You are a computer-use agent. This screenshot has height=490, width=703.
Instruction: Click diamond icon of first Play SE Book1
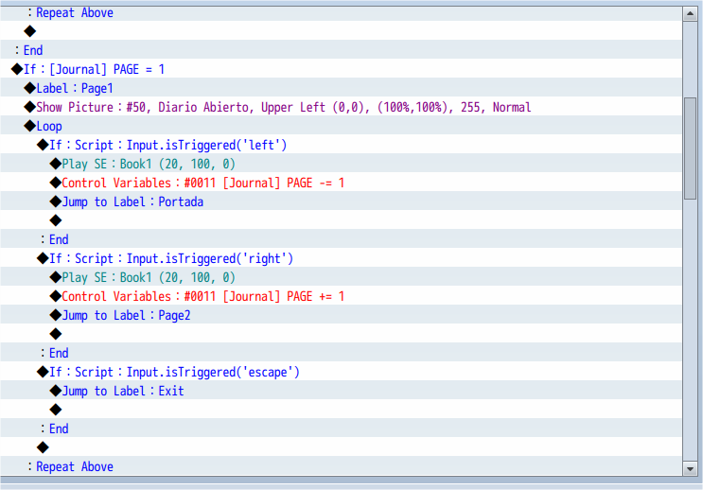[56, 164]
